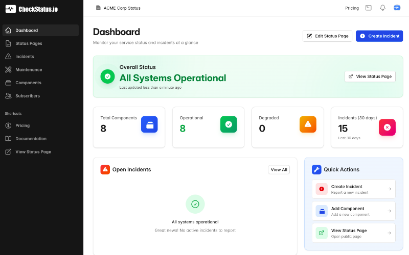Open Dashboard in the sidebar

point(40,30)
